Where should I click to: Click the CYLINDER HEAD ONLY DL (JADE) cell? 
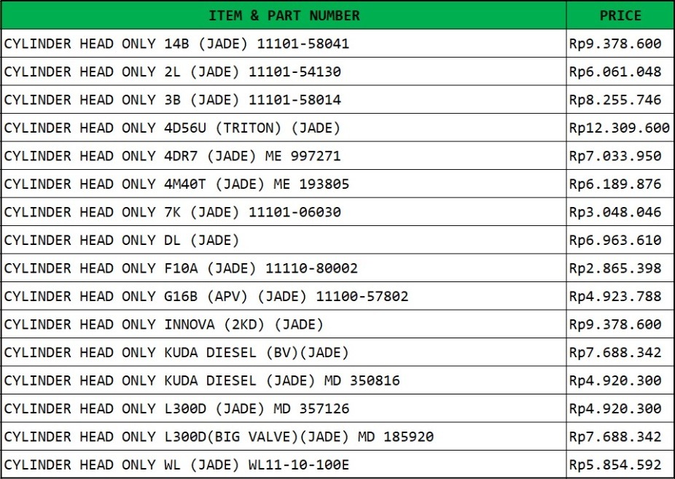284,240
